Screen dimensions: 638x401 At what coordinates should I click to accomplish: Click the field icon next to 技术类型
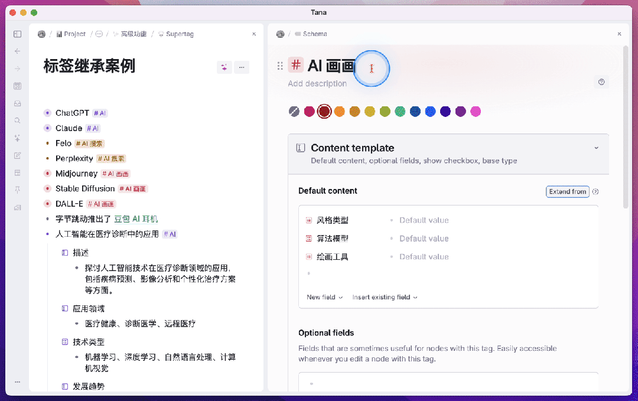(65, 342)
